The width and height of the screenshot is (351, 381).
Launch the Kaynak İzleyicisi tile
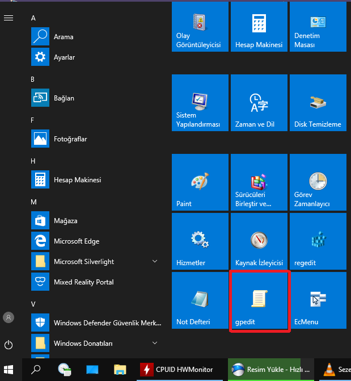pyautogui.click(x=259, y=241)
